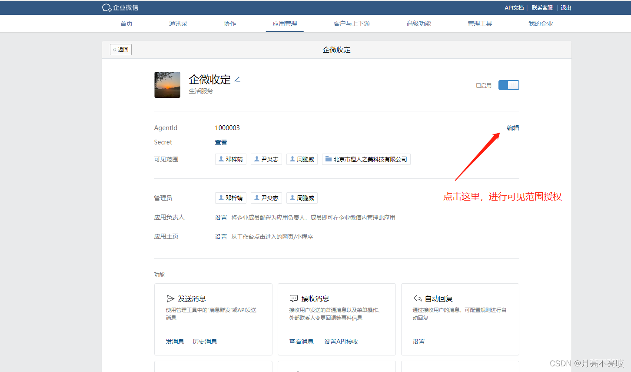Switch to the 协作 tab
The width and height of the screenshot is (631, 372).
[x=230, y=23]
